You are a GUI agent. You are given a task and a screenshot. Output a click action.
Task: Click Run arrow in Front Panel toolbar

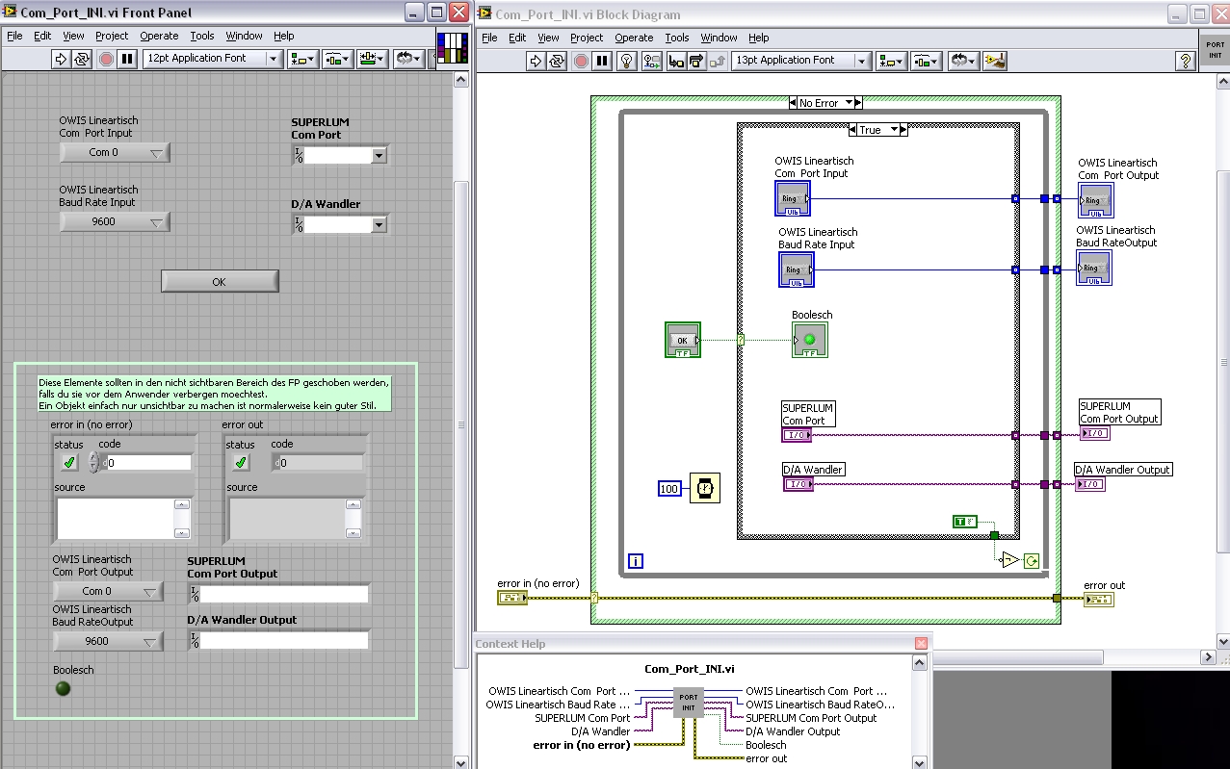pyautogui.click(x=61, y=59)
